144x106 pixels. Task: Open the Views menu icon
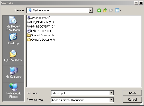coord(118,10)
